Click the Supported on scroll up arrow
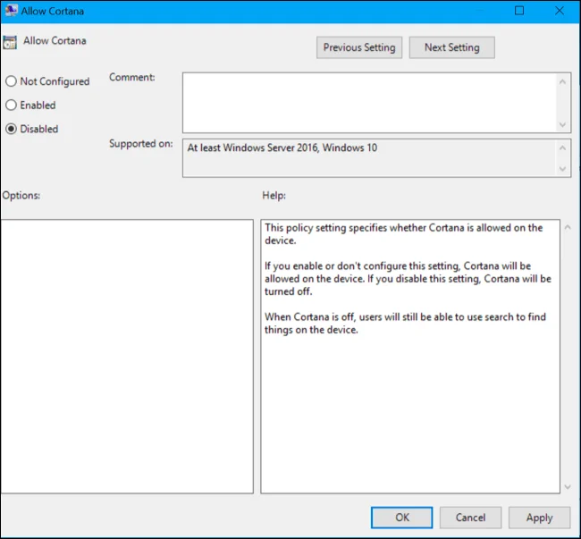Image resolution: width=581 pixels, height=539 pixels. 562,147
